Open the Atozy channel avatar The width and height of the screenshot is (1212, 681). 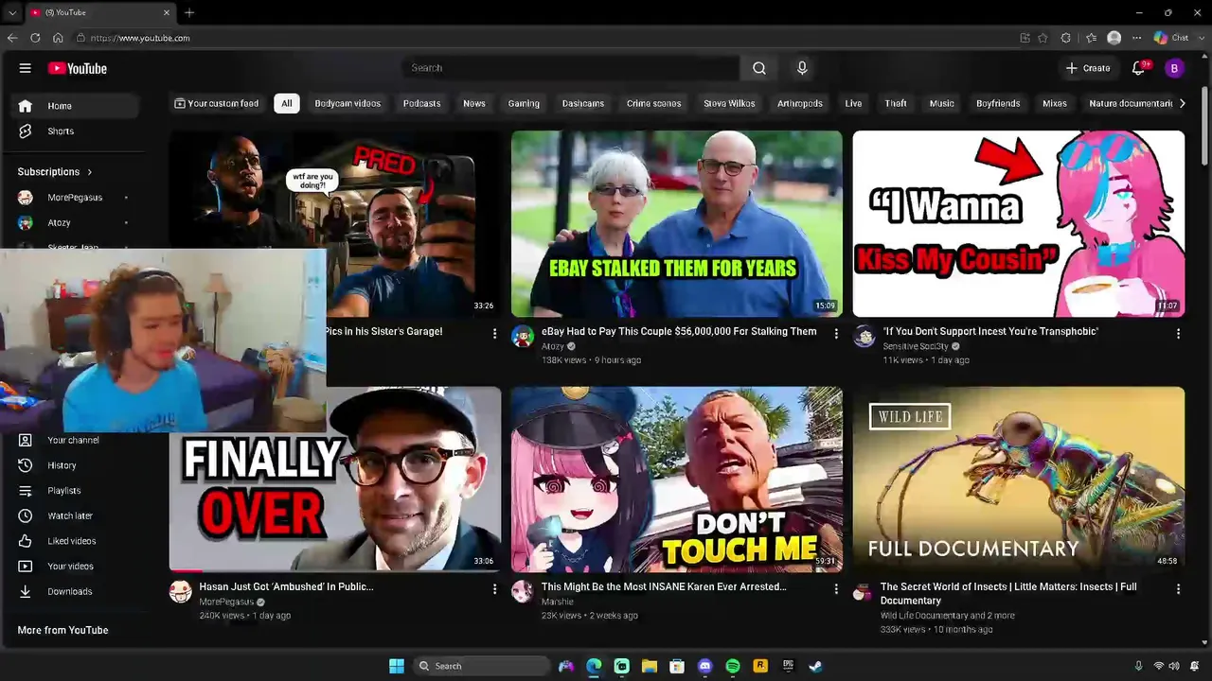click(x=523, y=337)
